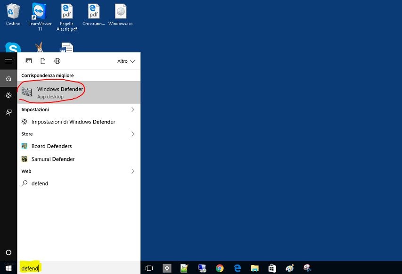Image resolution: width=402 pixels, height=274 pixels.
Task: Select Samurai Defender store result
Action: coord(79,159)
